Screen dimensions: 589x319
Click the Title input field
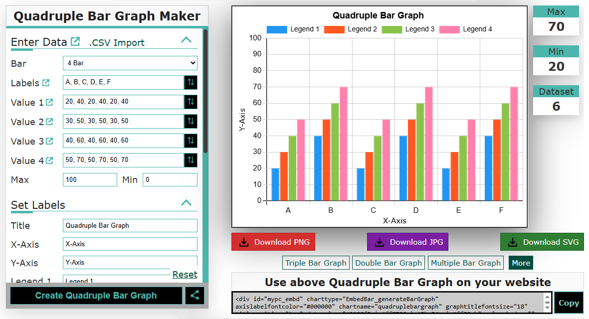[130, 225]
